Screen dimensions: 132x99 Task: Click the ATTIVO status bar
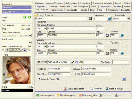coord(17,90)
